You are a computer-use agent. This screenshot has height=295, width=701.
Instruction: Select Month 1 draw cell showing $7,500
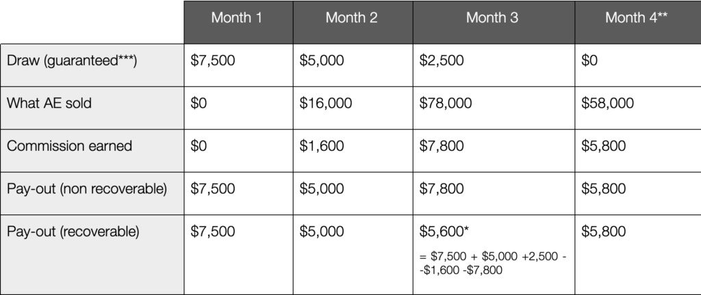point(212,61)
